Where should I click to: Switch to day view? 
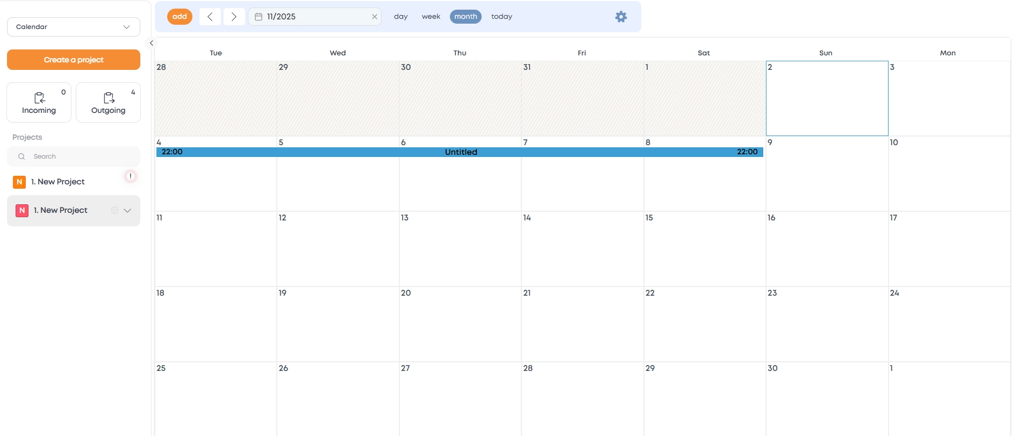tap(400, 17)
